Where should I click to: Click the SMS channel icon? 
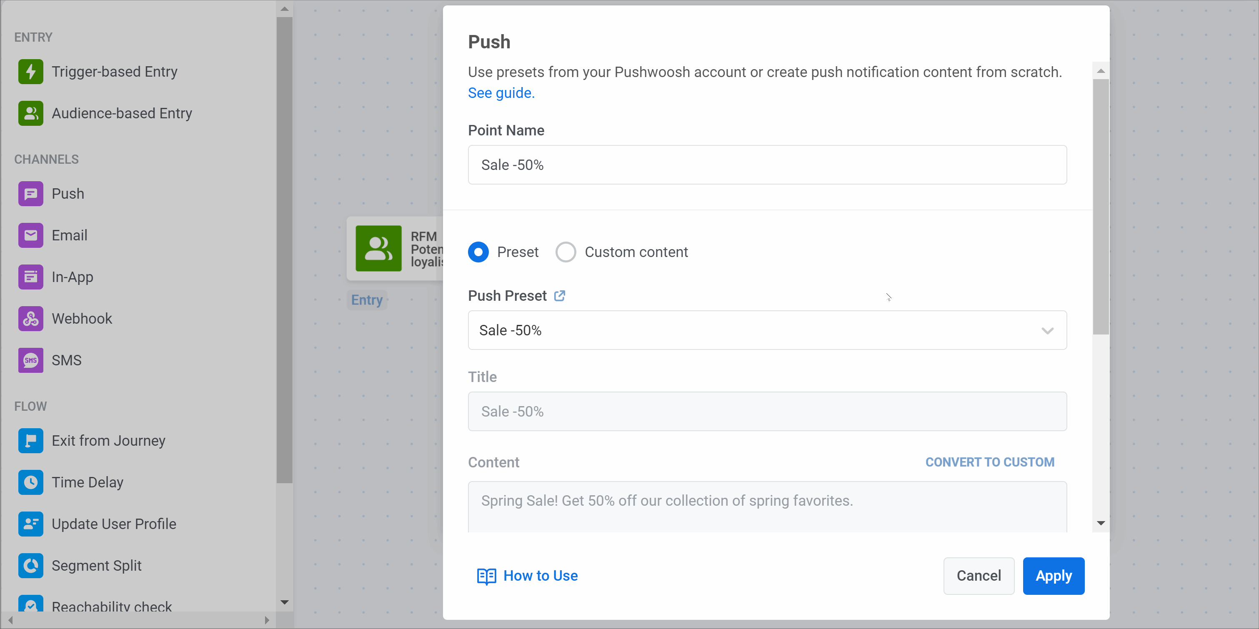coord(30,360)
